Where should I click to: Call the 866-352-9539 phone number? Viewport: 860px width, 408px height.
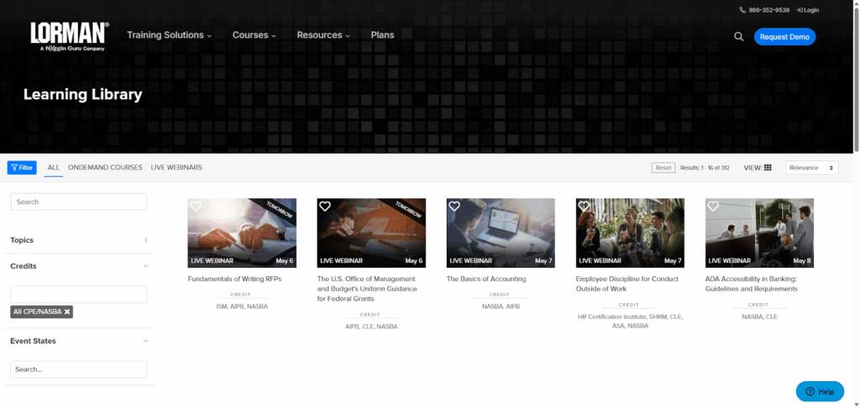tap(764, 10)
